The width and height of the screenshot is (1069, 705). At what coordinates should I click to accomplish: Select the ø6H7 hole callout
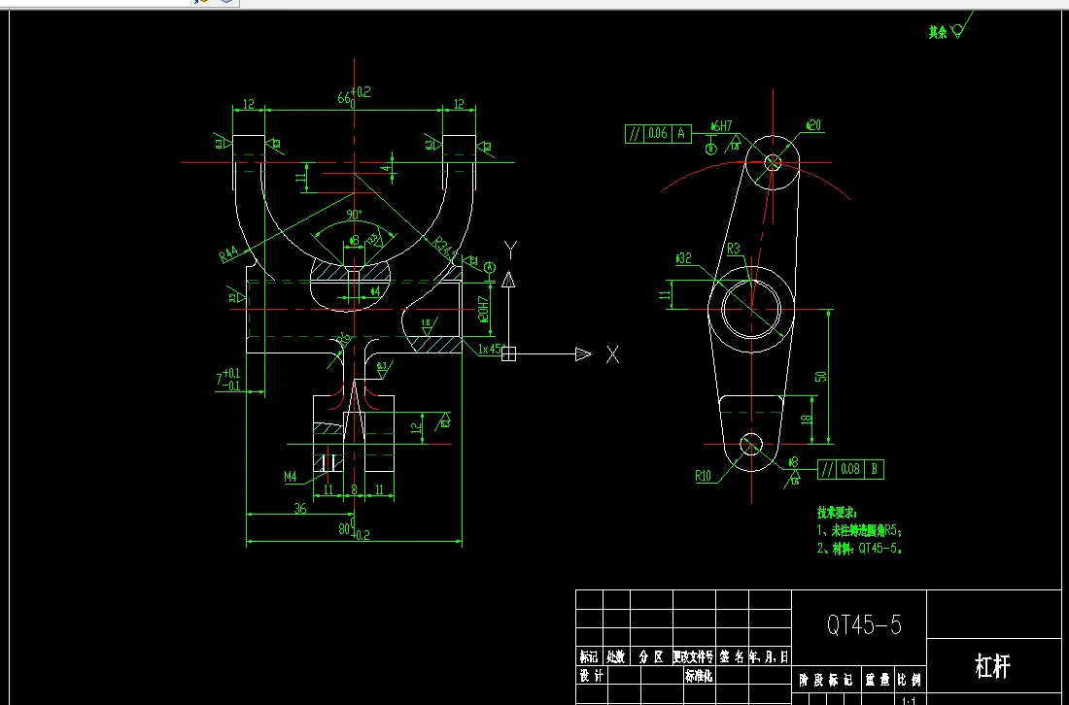pos(721,126)
